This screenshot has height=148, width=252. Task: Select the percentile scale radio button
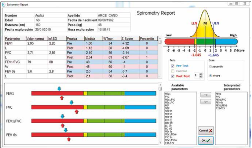(211, 66)
